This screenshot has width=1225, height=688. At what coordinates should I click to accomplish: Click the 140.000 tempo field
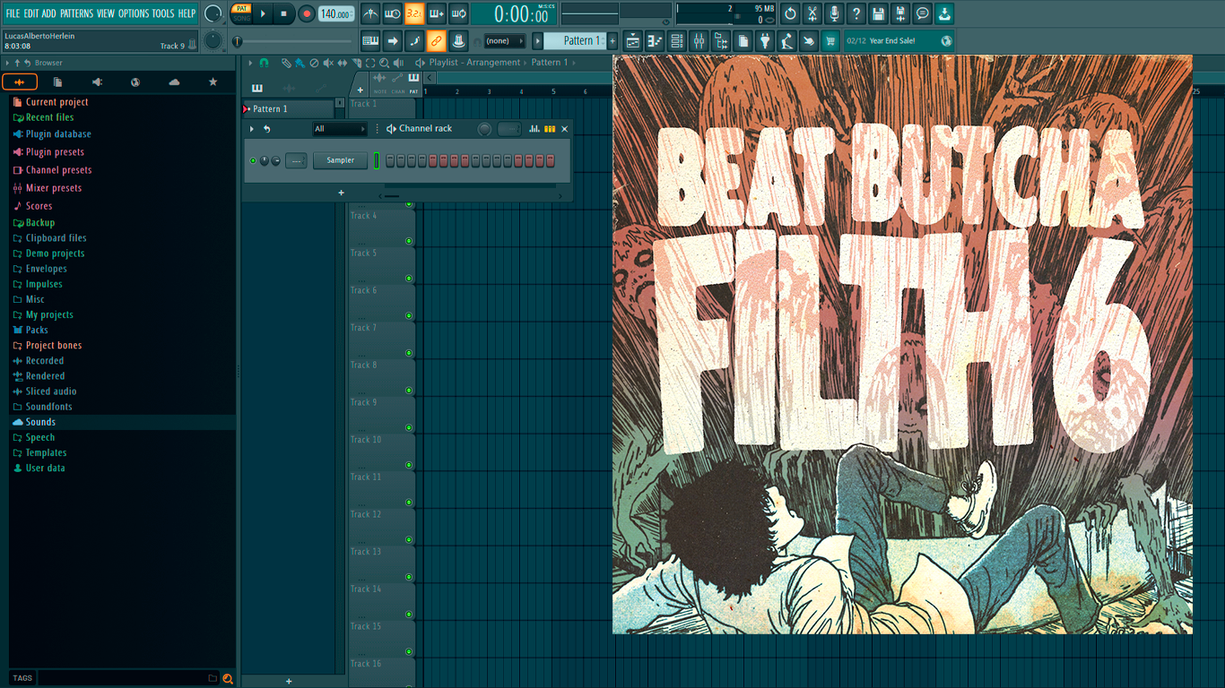335,14
